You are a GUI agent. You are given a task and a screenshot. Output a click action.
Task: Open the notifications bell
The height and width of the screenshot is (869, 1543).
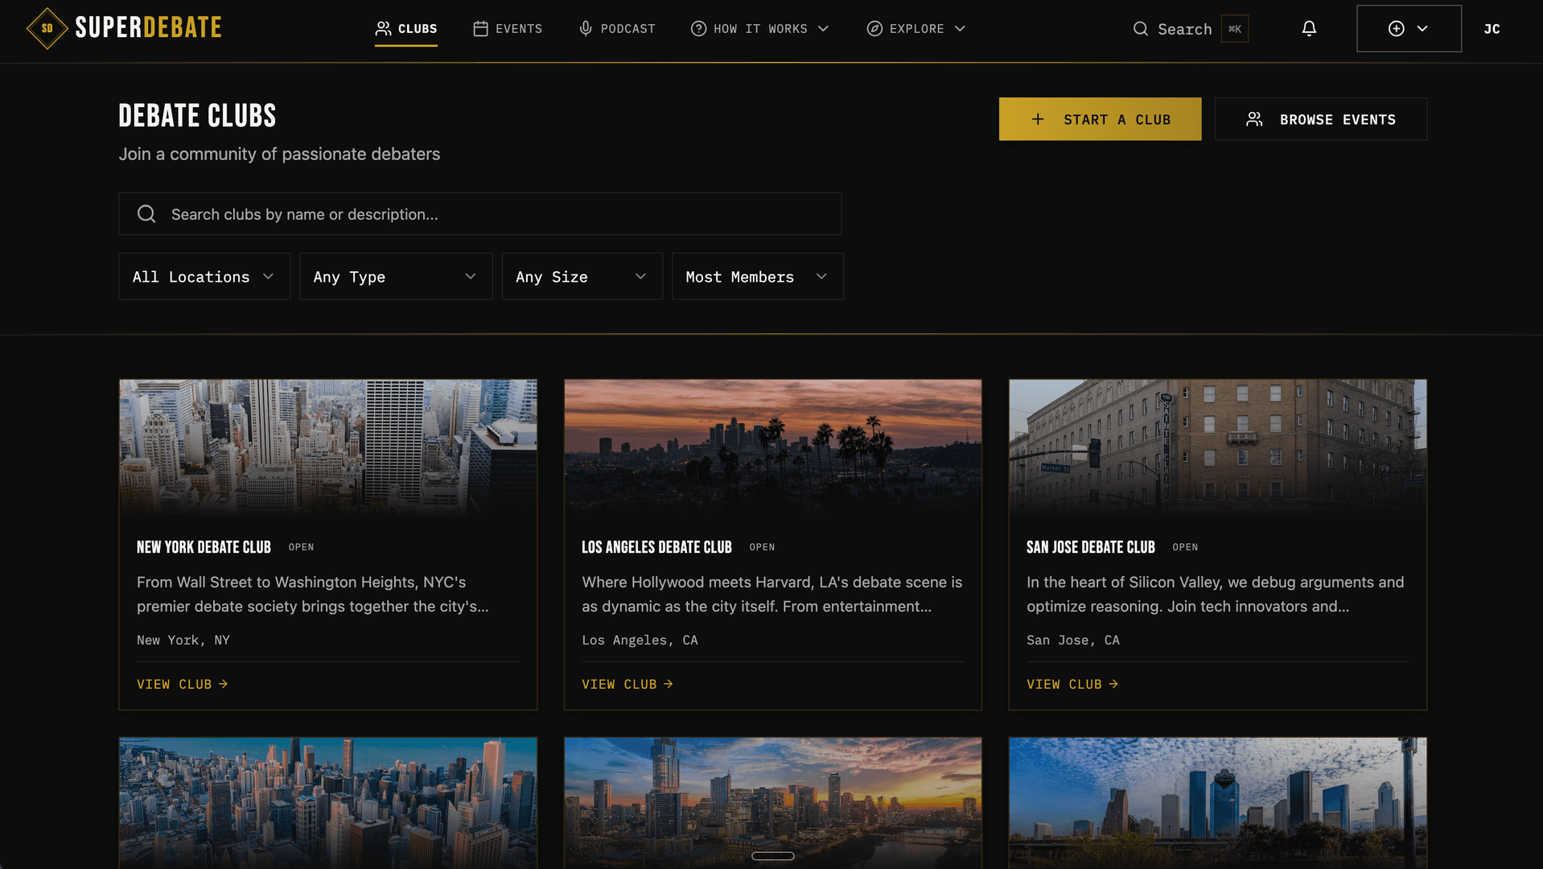pos(1309,29)
